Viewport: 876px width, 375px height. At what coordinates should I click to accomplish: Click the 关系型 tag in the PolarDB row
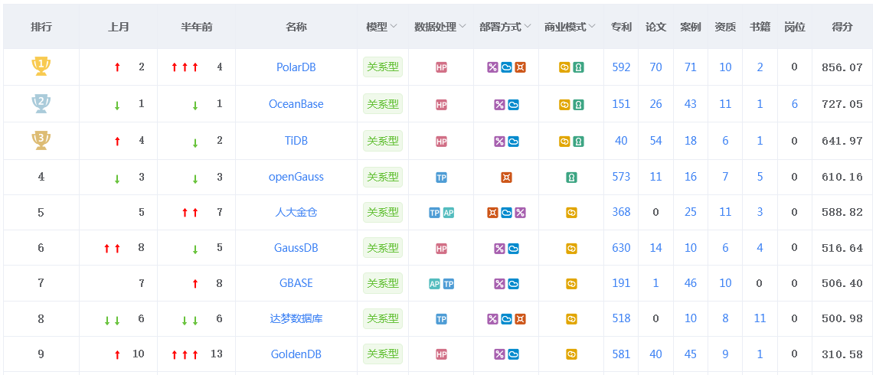click(x=383, y=67)
